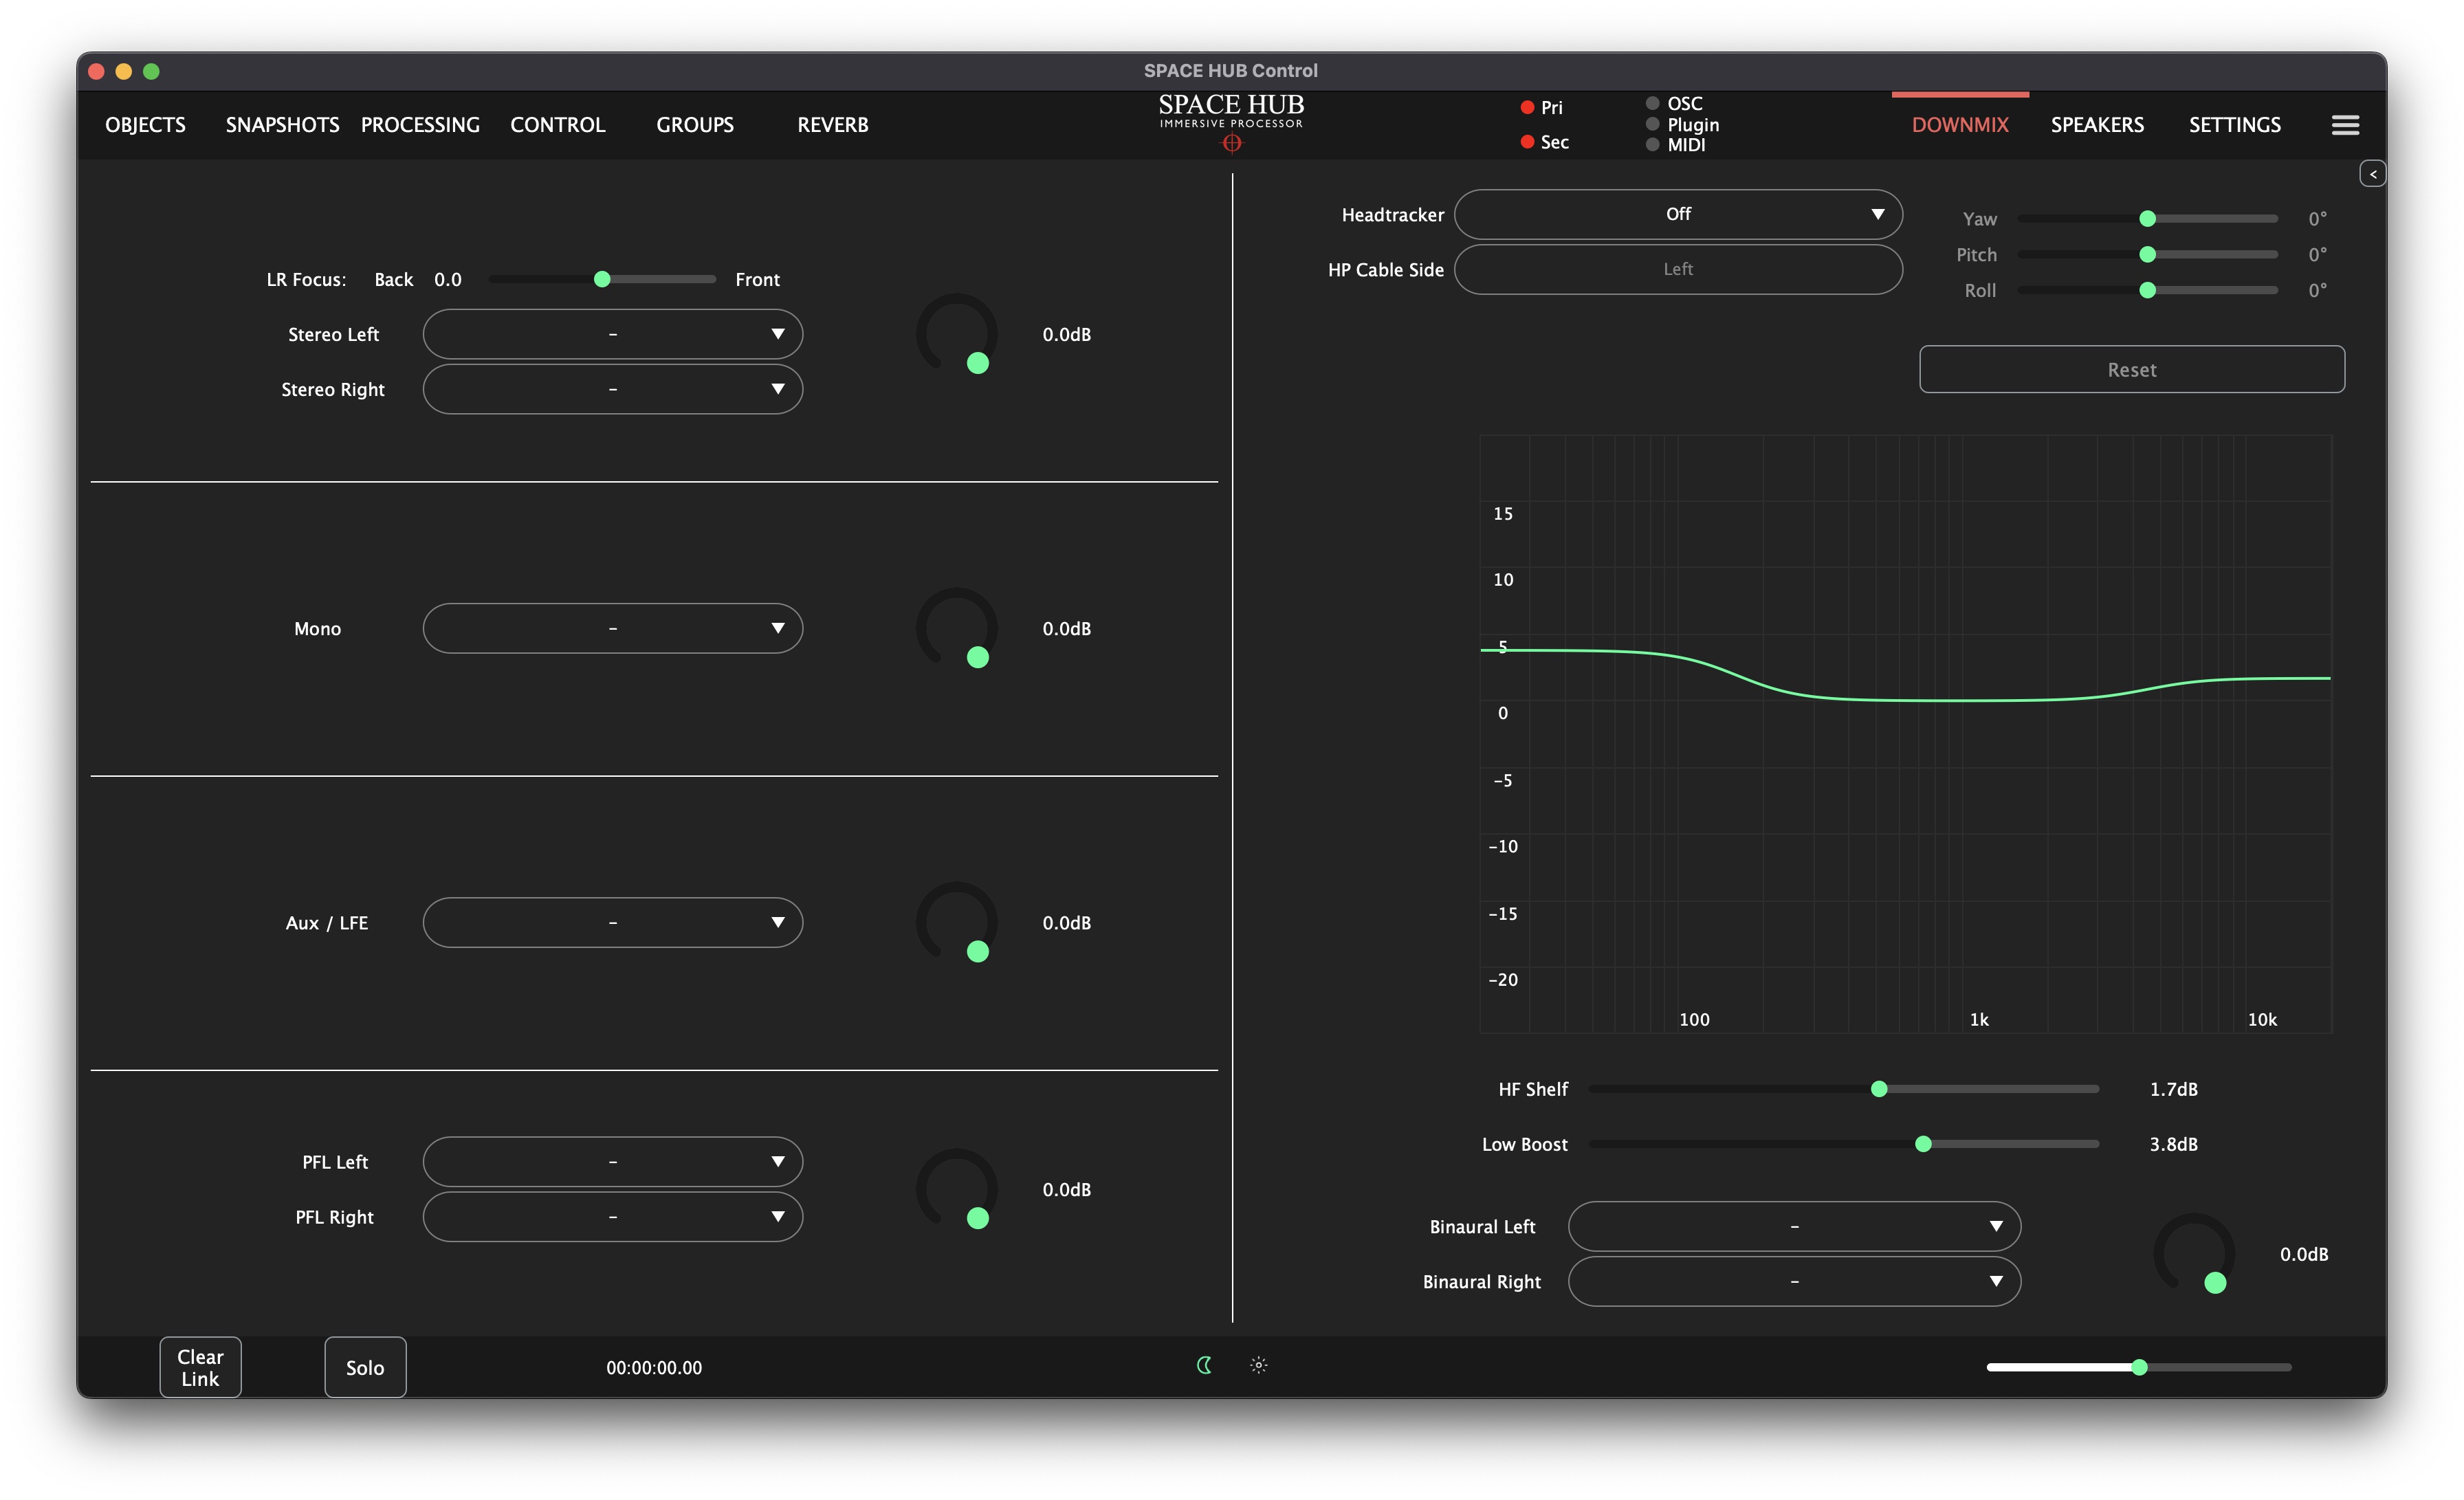Screen dimensions: 2464x1500
Task: Click the bottom master level slider
Action: [x=2139, y=1367]
